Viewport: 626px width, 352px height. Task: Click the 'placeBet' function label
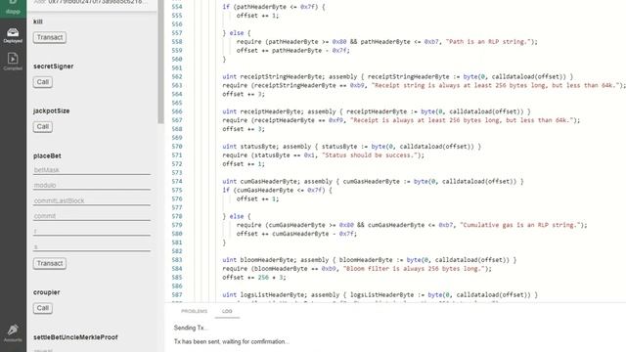47,156
